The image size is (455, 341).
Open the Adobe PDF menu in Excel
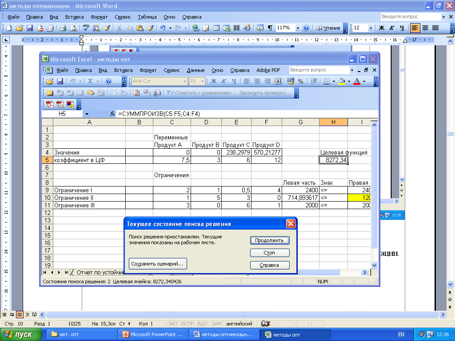point(268,70)
